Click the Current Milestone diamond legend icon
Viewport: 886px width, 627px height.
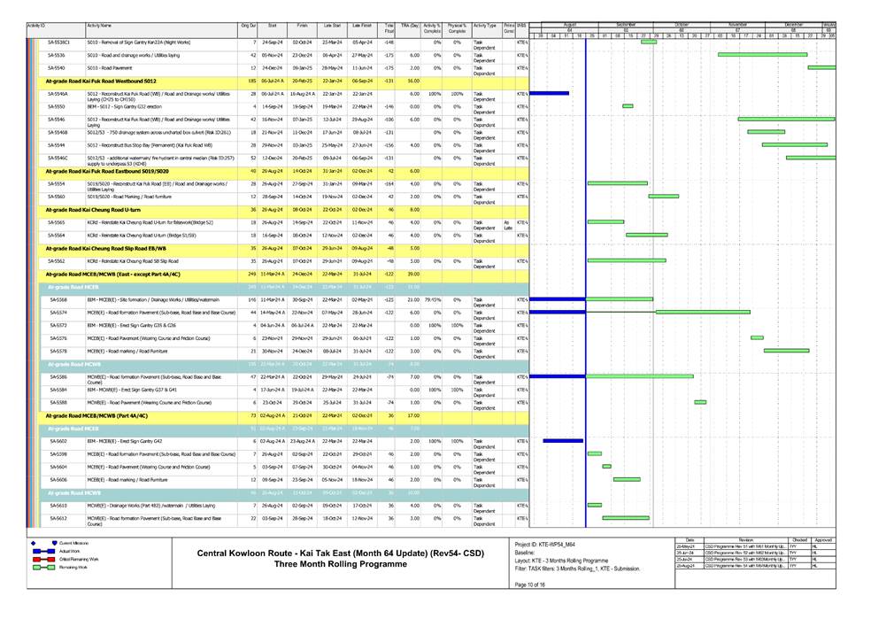click(34, 542)
